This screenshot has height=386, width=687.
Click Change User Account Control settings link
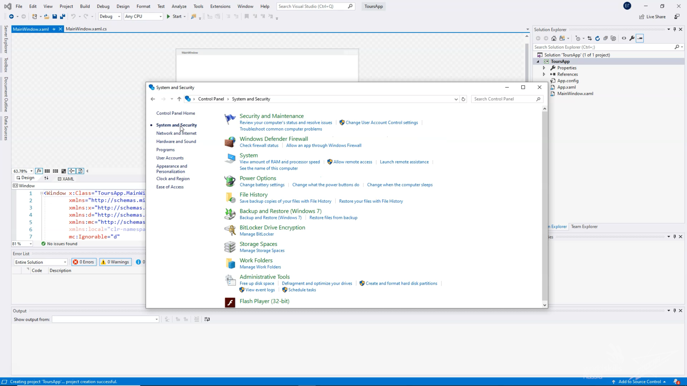[x=382, y=123]
